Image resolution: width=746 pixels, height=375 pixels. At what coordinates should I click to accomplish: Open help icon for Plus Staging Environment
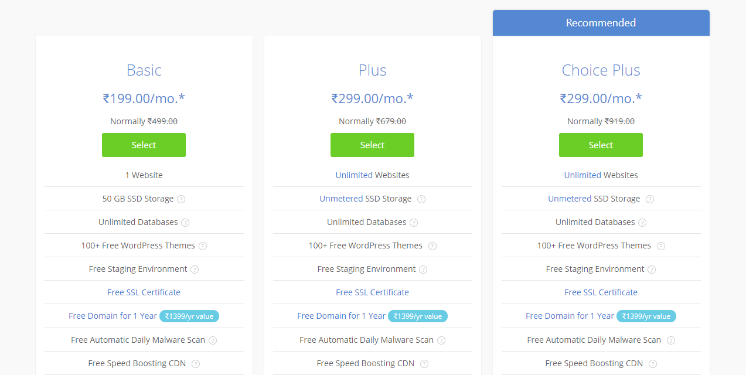coord(423,270)
